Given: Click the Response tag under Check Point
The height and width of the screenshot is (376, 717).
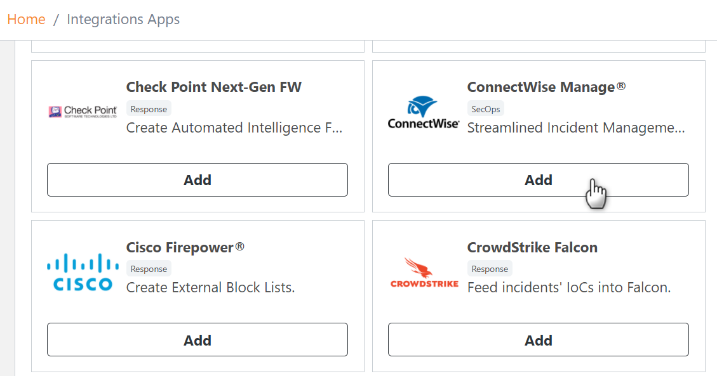Looking at the screenshot, I should pyautogui.click(x=149, y=109).
